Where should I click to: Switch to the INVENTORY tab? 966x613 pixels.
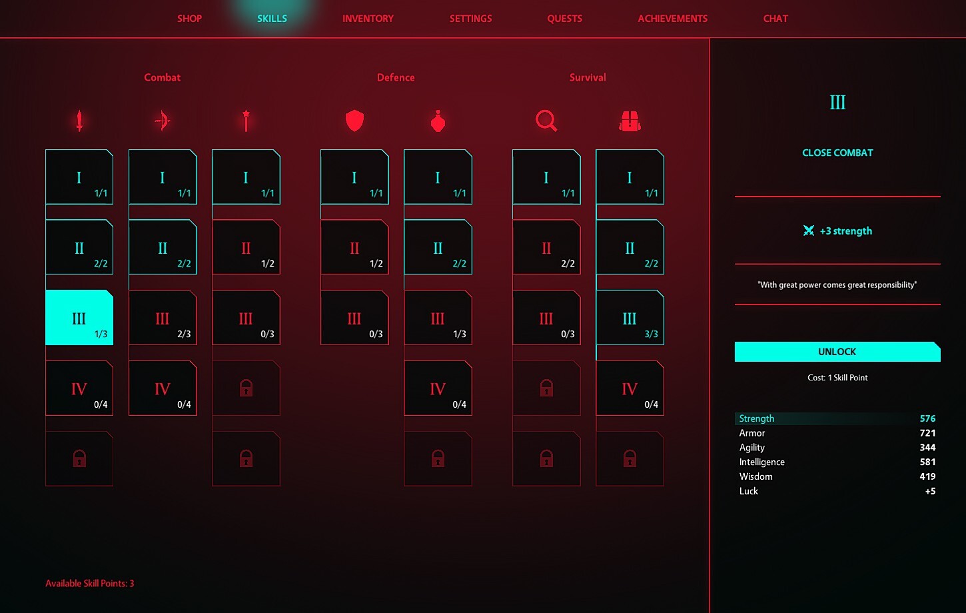pos(367,19)
